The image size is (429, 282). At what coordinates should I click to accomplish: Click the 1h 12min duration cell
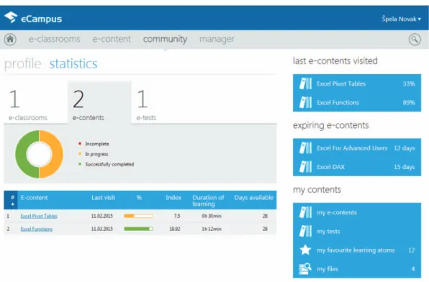coord(211,229)
